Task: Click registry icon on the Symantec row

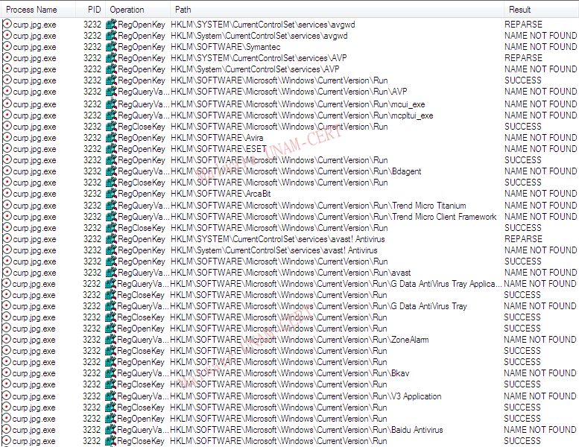Action: pyautogui.click(x=111, y=47)
